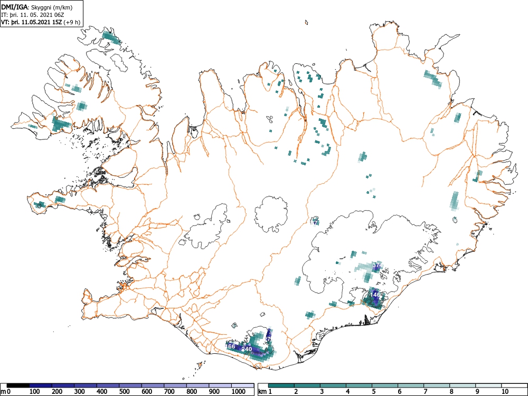
Task: Click the '166' visibility value on the map
Action: pyautogui.click(x=230, y=346)
